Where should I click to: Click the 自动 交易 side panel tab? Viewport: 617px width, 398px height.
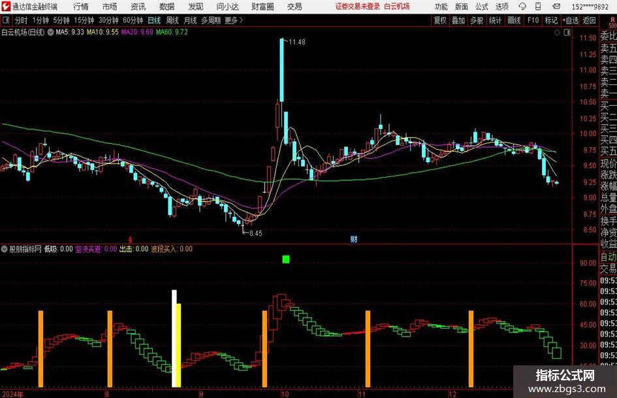pyautogui.click(x=609, y=263)
